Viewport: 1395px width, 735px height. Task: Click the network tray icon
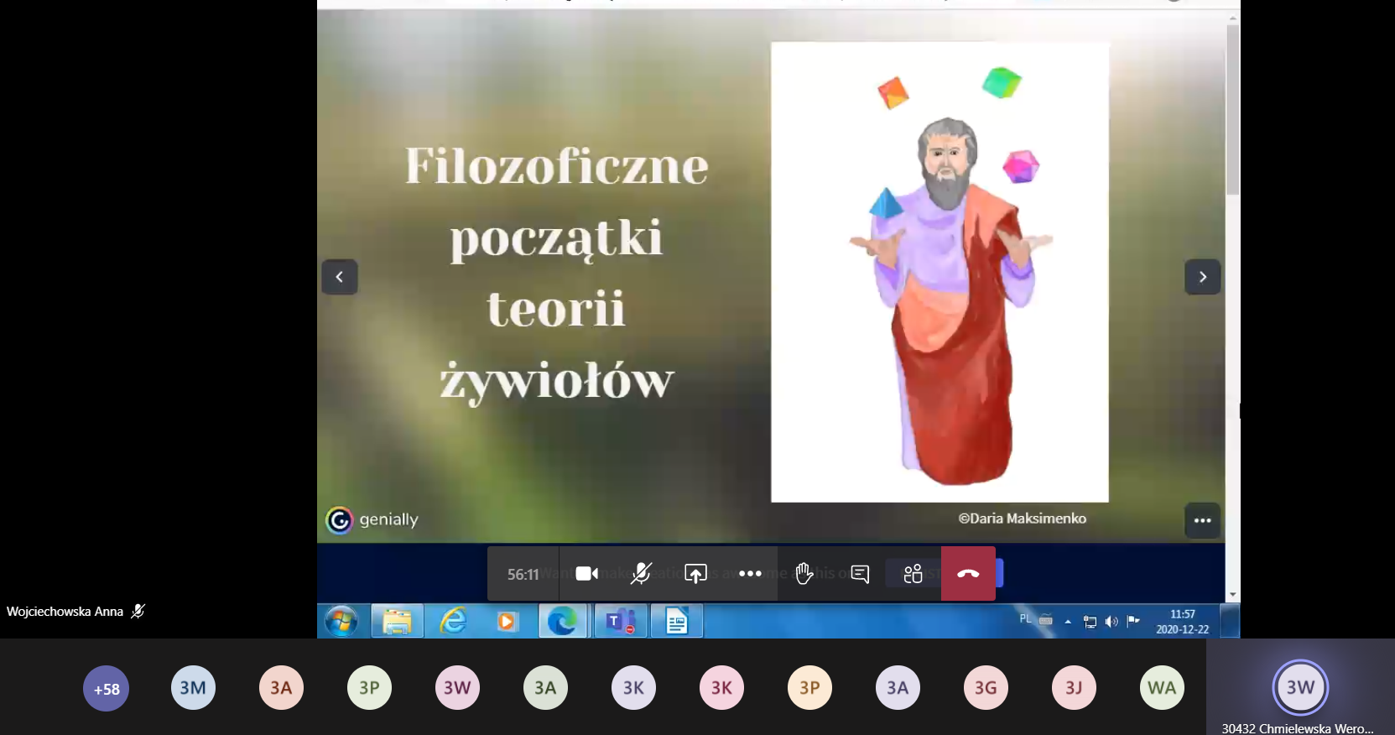coord(1090,622)
